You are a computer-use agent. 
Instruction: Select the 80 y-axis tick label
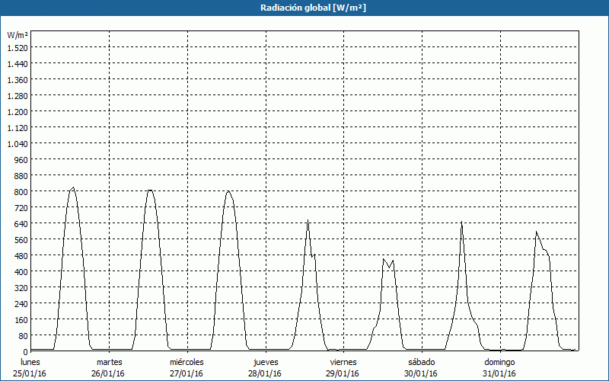click(x=21, y=335)
